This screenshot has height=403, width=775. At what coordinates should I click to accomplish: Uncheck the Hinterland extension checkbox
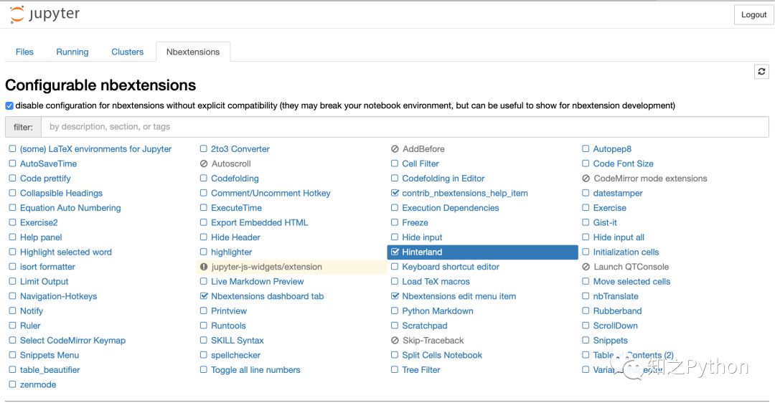point(395,252)
